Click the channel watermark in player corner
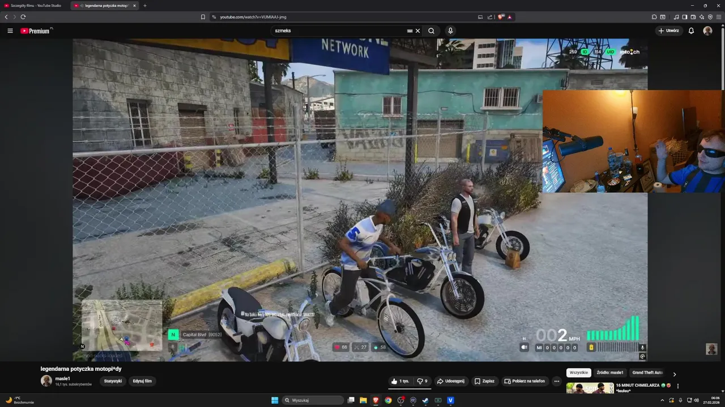The image size is (725, 407). (x=711, y=349)
